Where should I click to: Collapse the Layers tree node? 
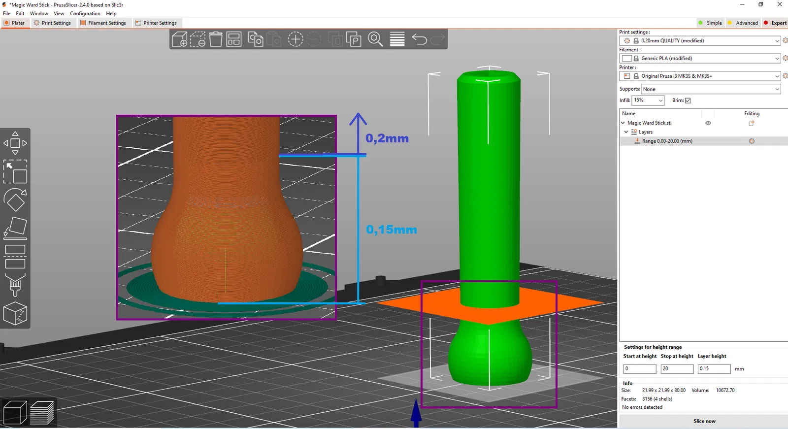point(626,132)
